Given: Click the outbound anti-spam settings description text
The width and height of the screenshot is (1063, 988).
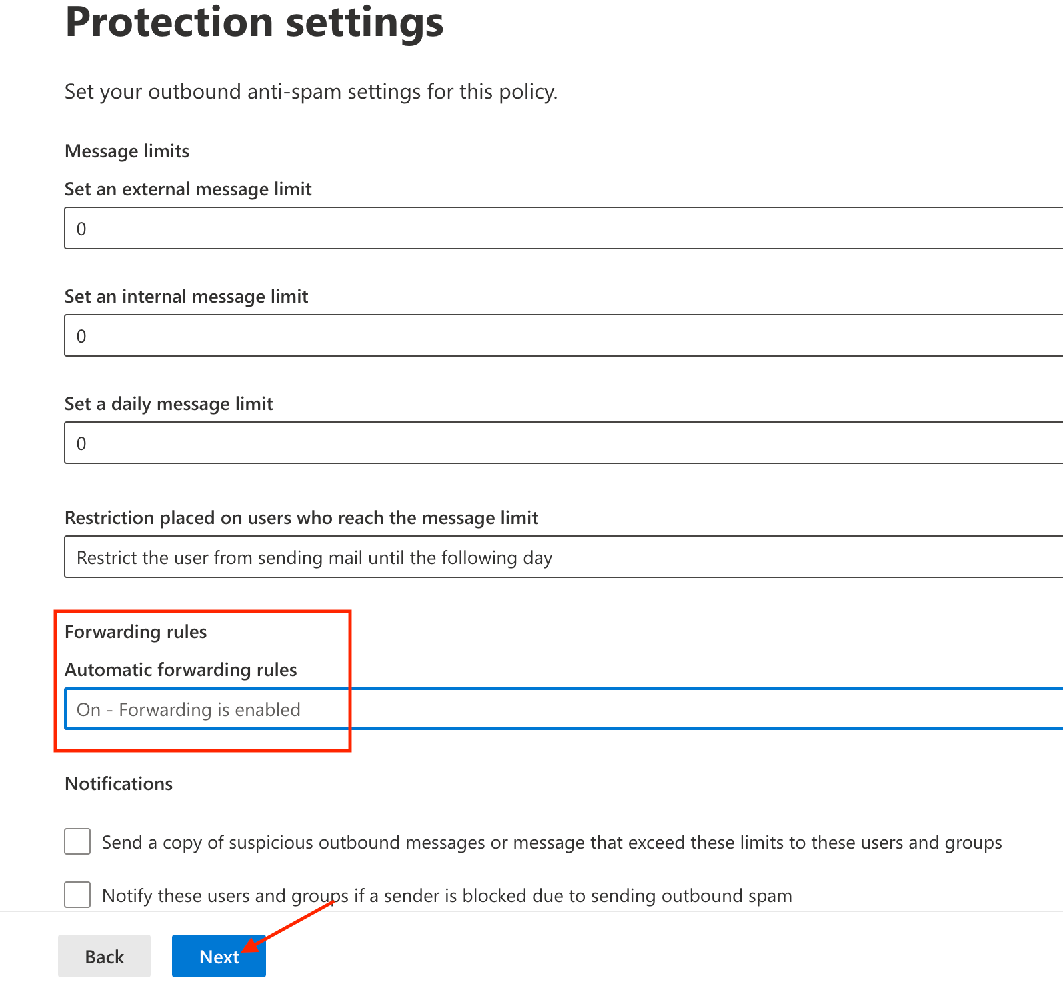Looking at the screenshot, I should coord(311,92).
